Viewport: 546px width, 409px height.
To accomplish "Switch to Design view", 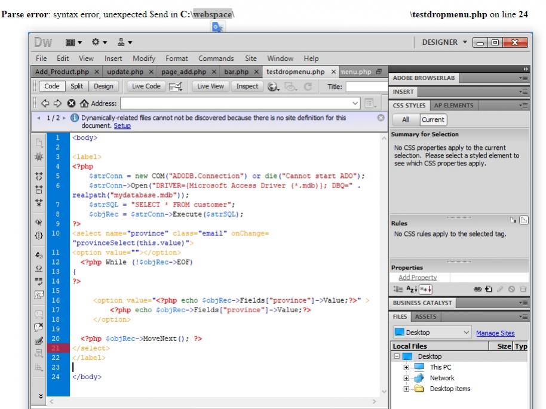I will 103,86.
